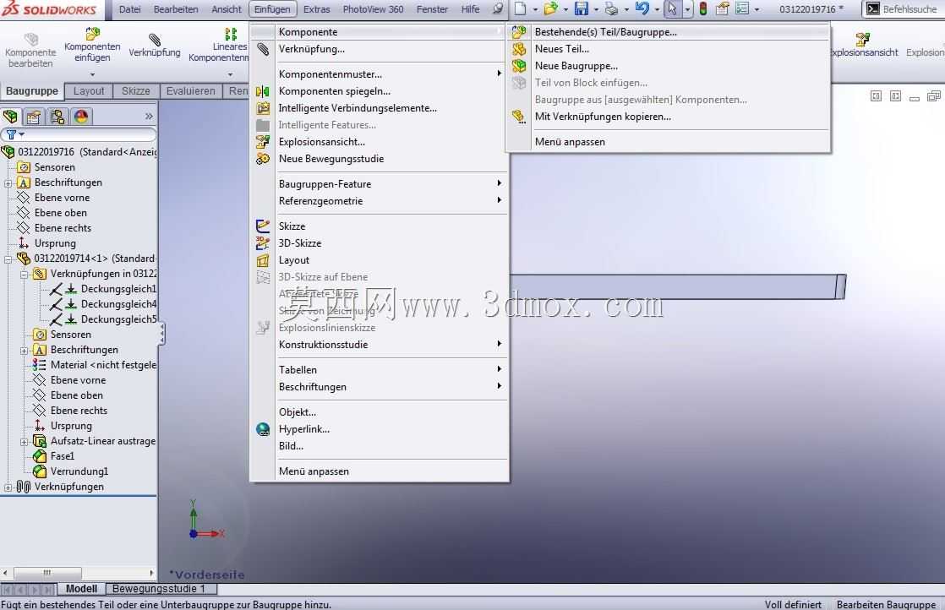Click the Komponente bearbeiten icon

pyautogui.click(x=30, y=39)
